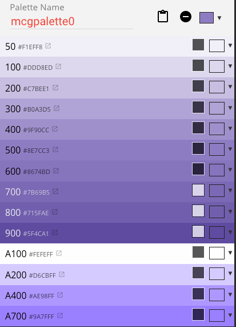
Task: Open external link icon beside #9A7FFF
Action: tap(60, 316)
